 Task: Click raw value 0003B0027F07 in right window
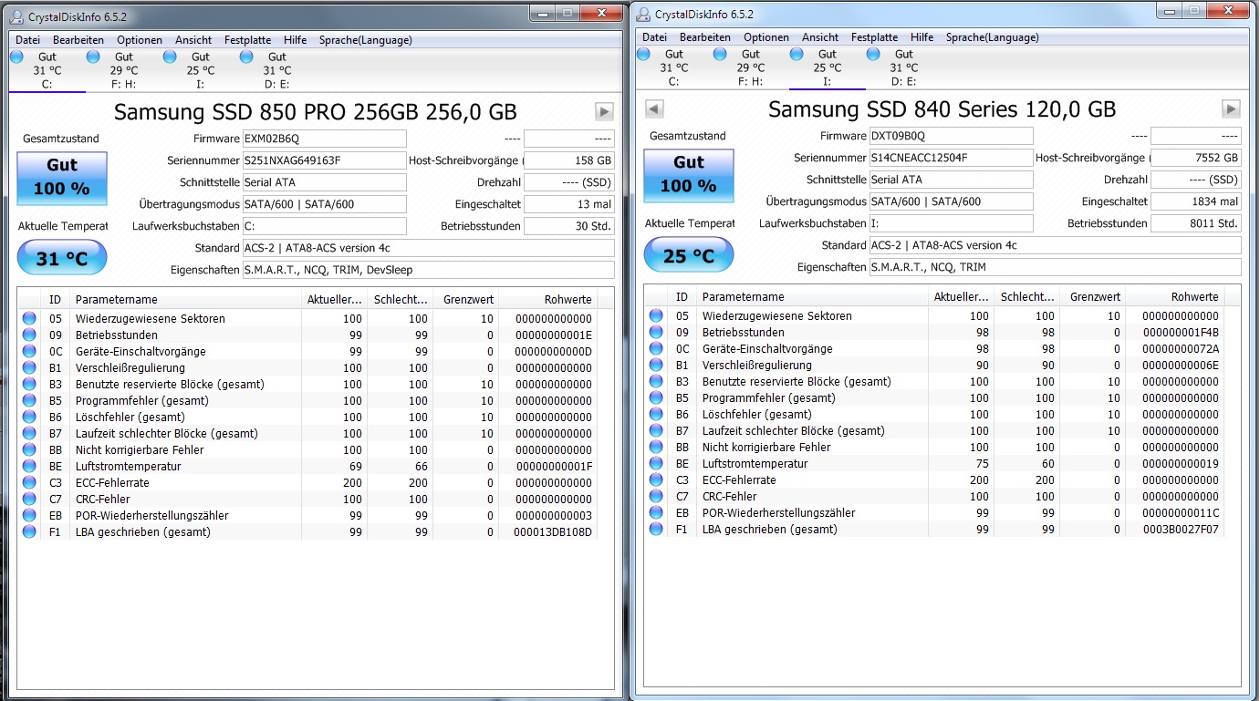click(1181, 530)
